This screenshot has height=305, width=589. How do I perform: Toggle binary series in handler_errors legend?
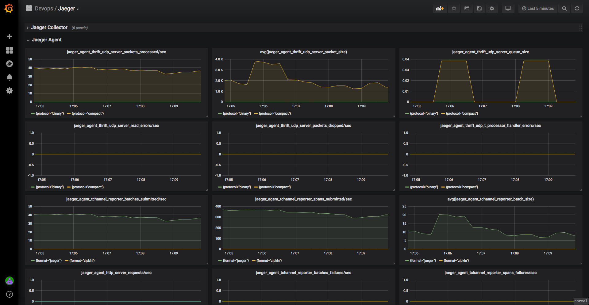click(x=424, y=187)
